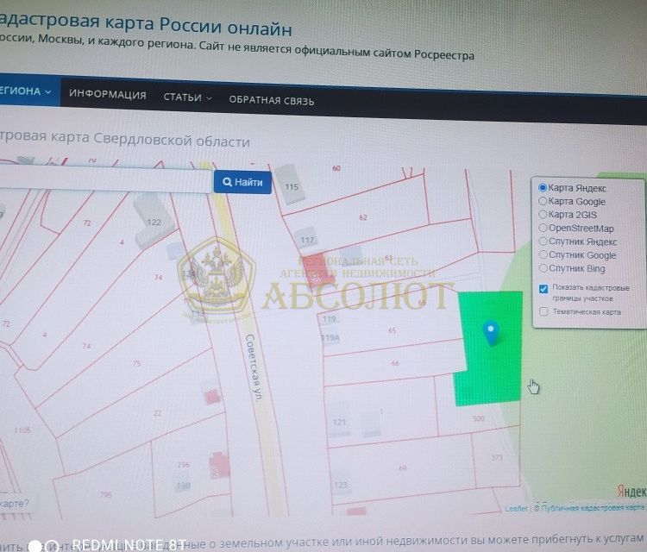The height and width of the screenshot is (552, 647).
Task: Click parcel number 66 on map
Action: pyautogui.click(x=395, y=363)
